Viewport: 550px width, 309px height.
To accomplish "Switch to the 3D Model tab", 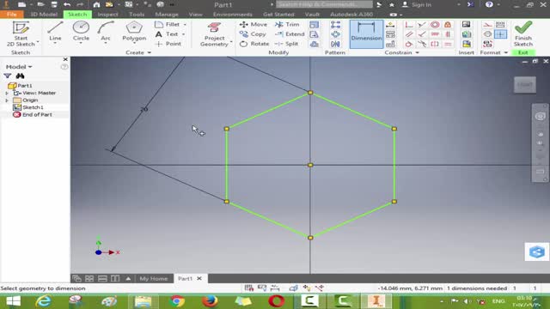I will click(44, 15).
